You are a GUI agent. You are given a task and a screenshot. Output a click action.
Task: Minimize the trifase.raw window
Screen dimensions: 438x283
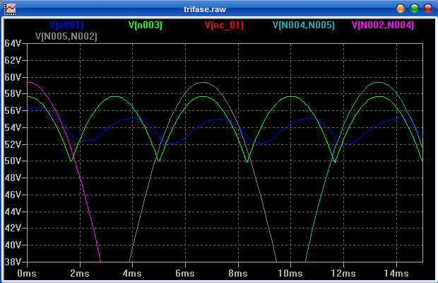point(401,8)
